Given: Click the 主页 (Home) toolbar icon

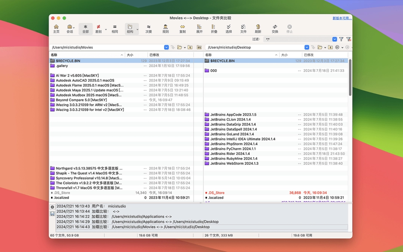Looking at the screenshot, I should (x=56, y=29).
